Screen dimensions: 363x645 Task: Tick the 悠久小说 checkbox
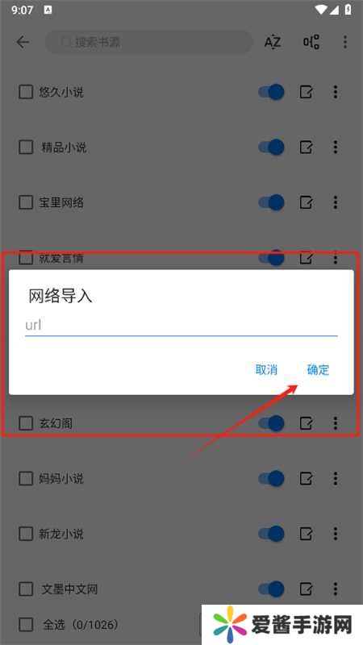(x=26, y=92)
